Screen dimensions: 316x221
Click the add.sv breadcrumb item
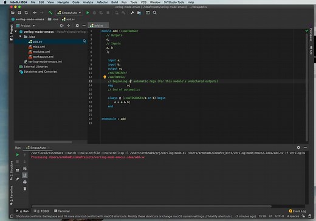[69, 19]
